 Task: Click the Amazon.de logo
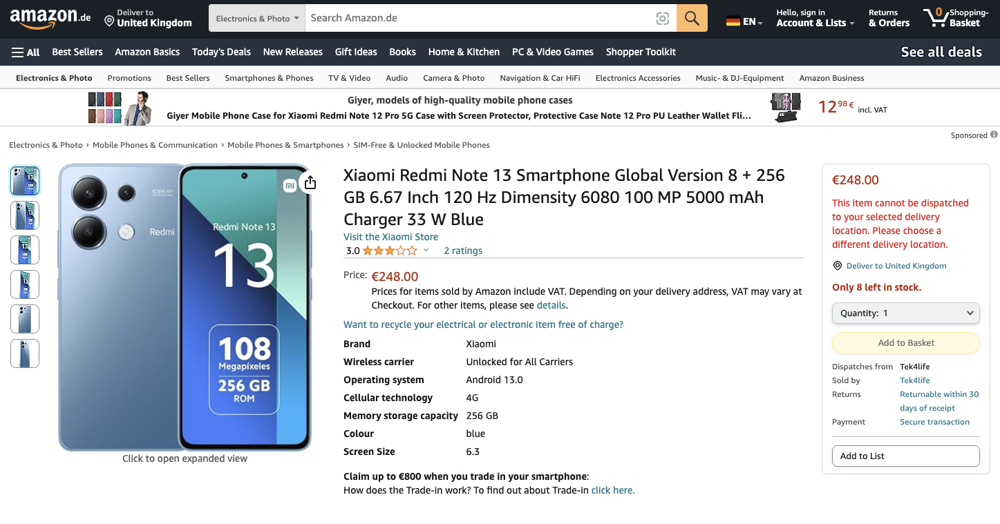click(x=50, y=18)
